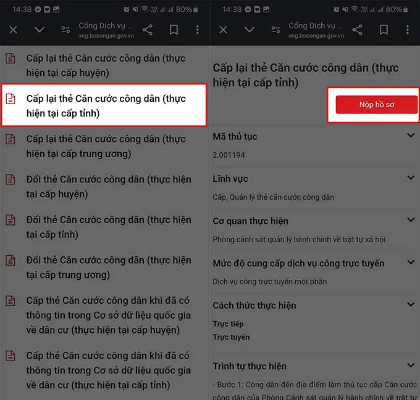Select 'Dịch vụ công trực tuyến một phần' text
The image size is (420, 400).
point(269,282)
